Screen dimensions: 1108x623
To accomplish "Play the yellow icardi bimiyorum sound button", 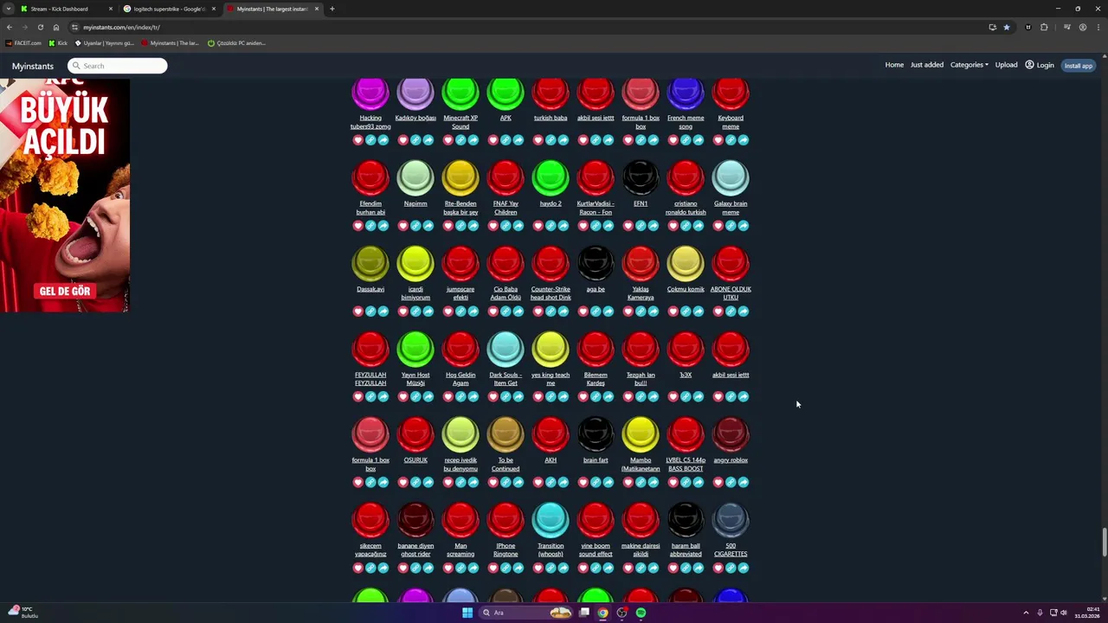I will (415, 263).
